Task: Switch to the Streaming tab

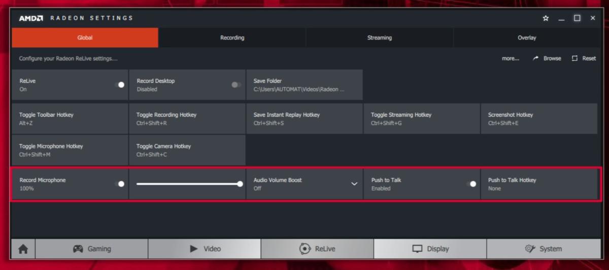Action: tap(380, 38)
